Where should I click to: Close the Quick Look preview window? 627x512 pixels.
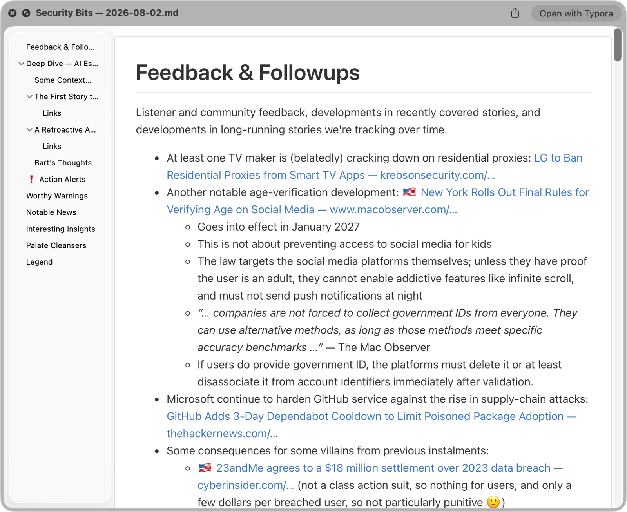(13, 13)
